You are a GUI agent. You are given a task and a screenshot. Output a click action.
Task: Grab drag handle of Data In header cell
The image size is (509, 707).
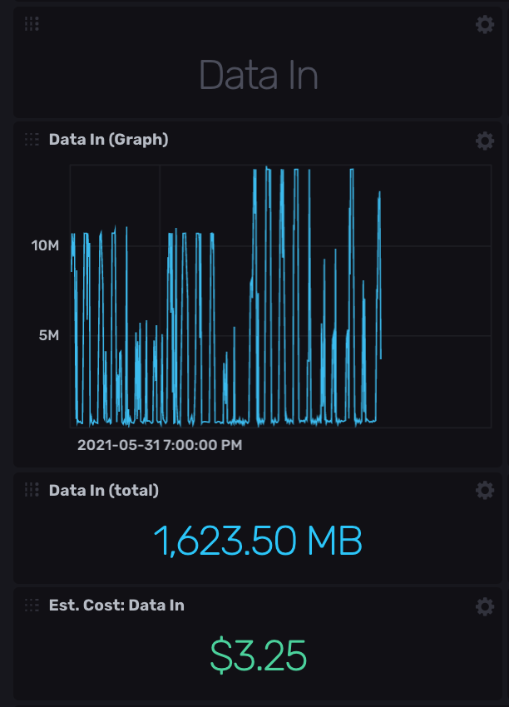[x=32, y=24]
